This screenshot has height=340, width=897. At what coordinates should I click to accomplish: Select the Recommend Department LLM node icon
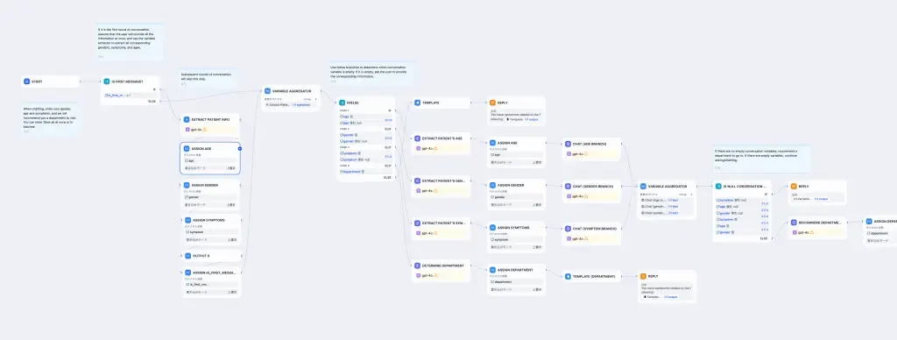click(x=794, y=222)
